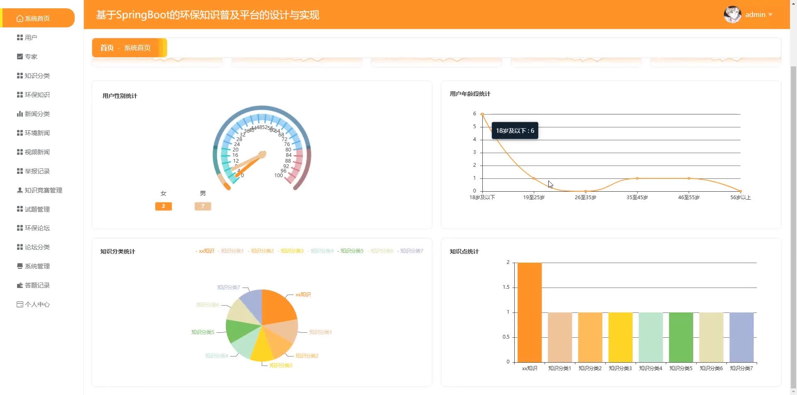The height and width of the screenshot is (395, 797).
Task: Click the admin avatar picture
Action: click(733, 15)
